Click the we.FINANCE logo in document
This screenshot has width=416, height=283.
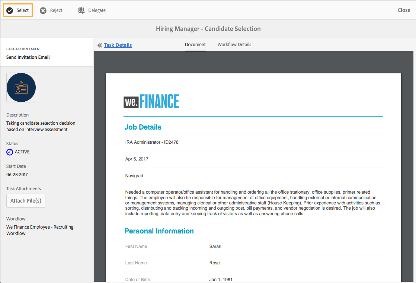[151, 101]
